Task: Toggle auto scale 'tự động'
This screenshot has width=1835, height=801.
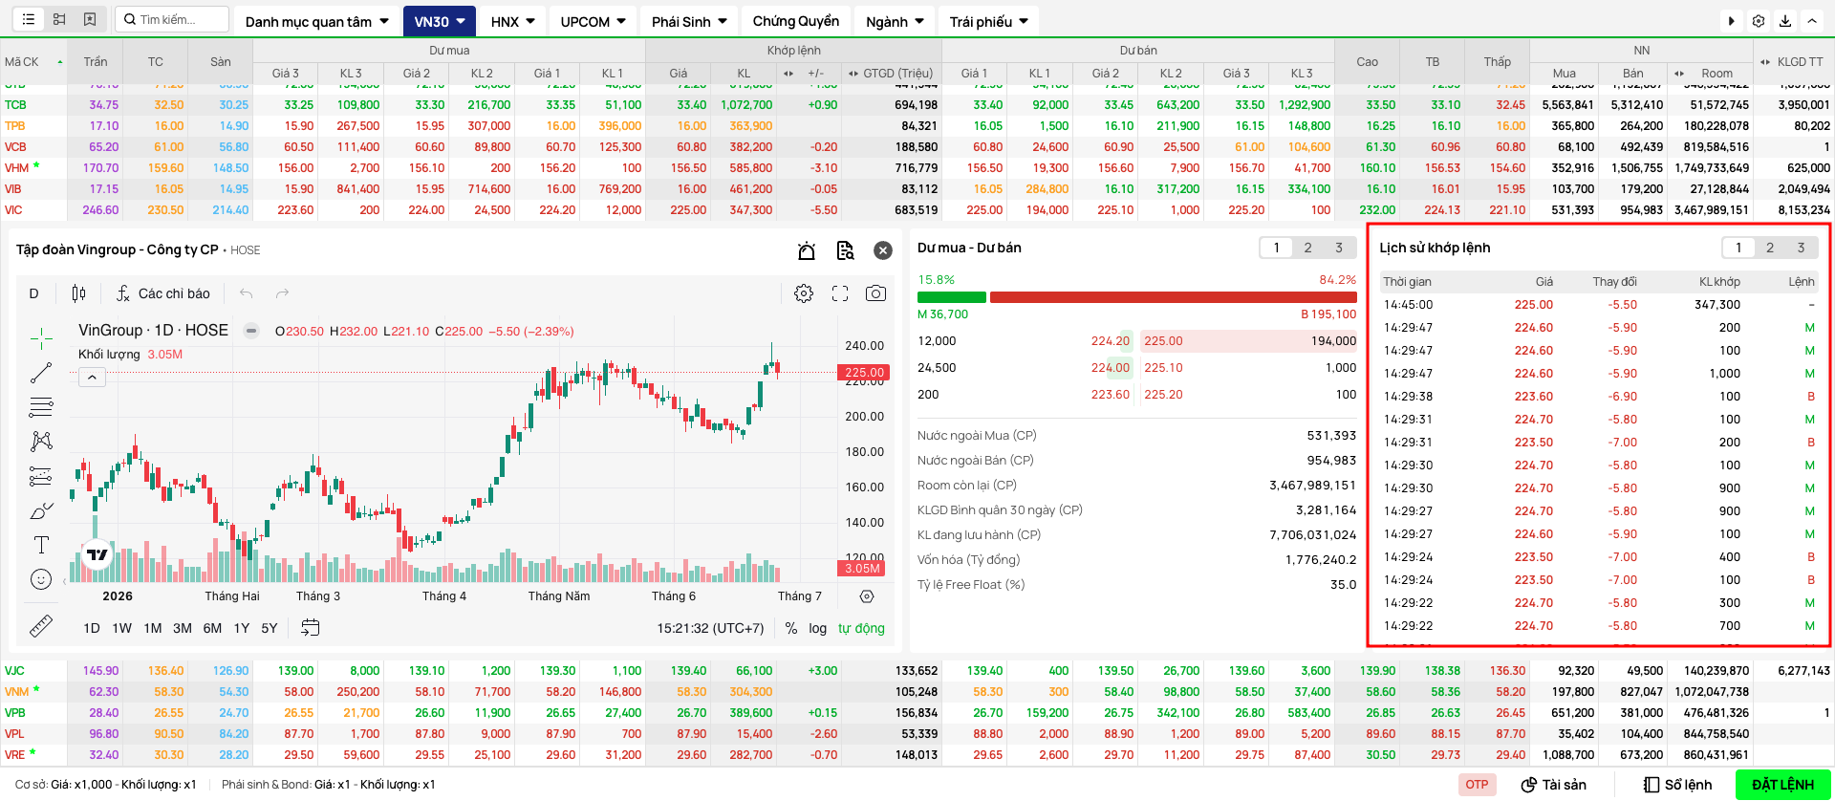Action: coord(861,628)
